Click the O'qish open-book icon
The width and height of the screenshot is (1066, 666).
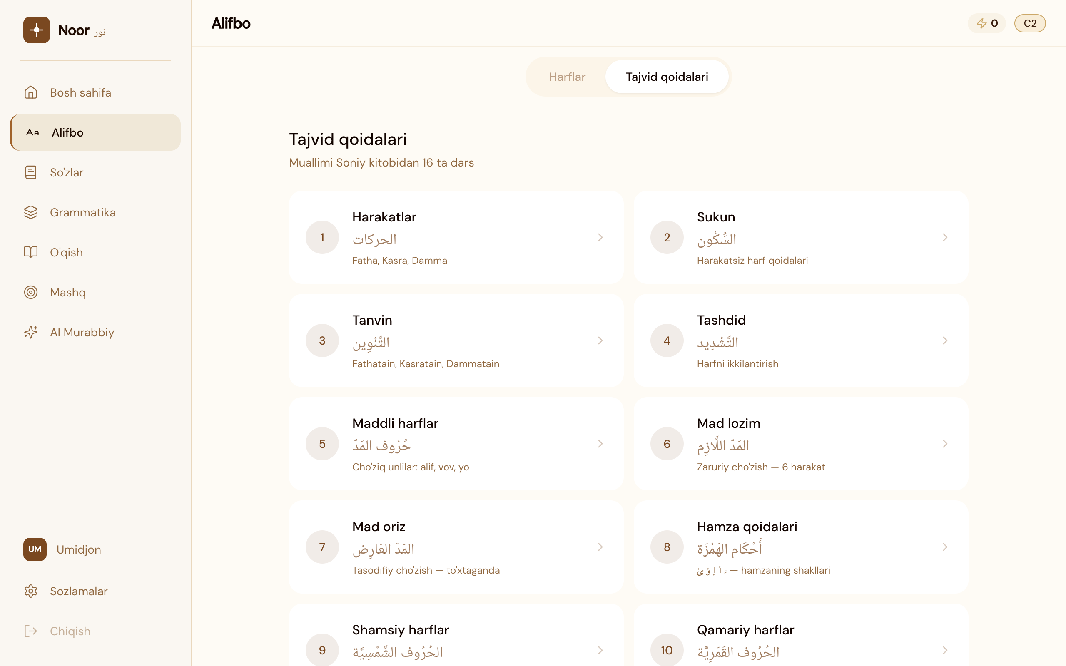[31, 252]
